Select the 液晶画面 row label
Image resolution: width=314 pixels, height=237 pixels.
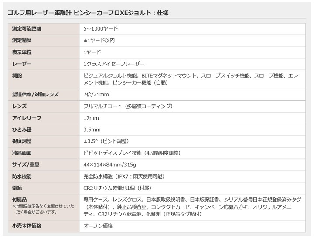[x=22, y=153]
